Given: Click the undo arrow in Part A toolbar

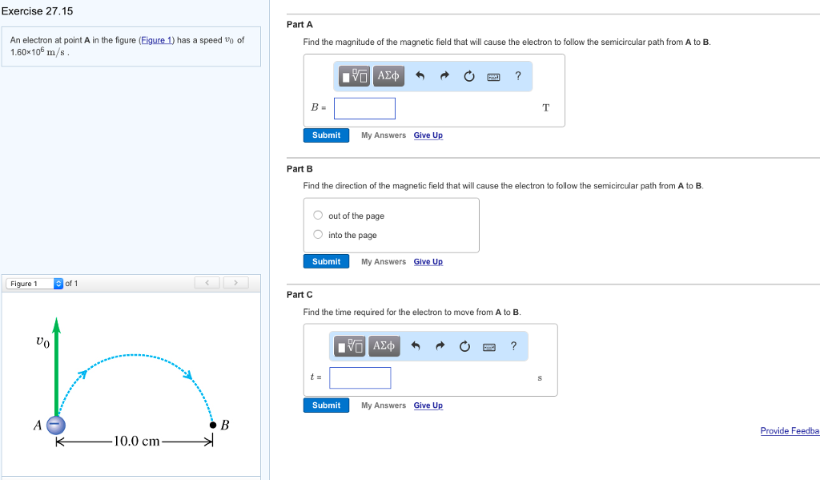Looking at the screenshot, I should (x=420, y=76).
